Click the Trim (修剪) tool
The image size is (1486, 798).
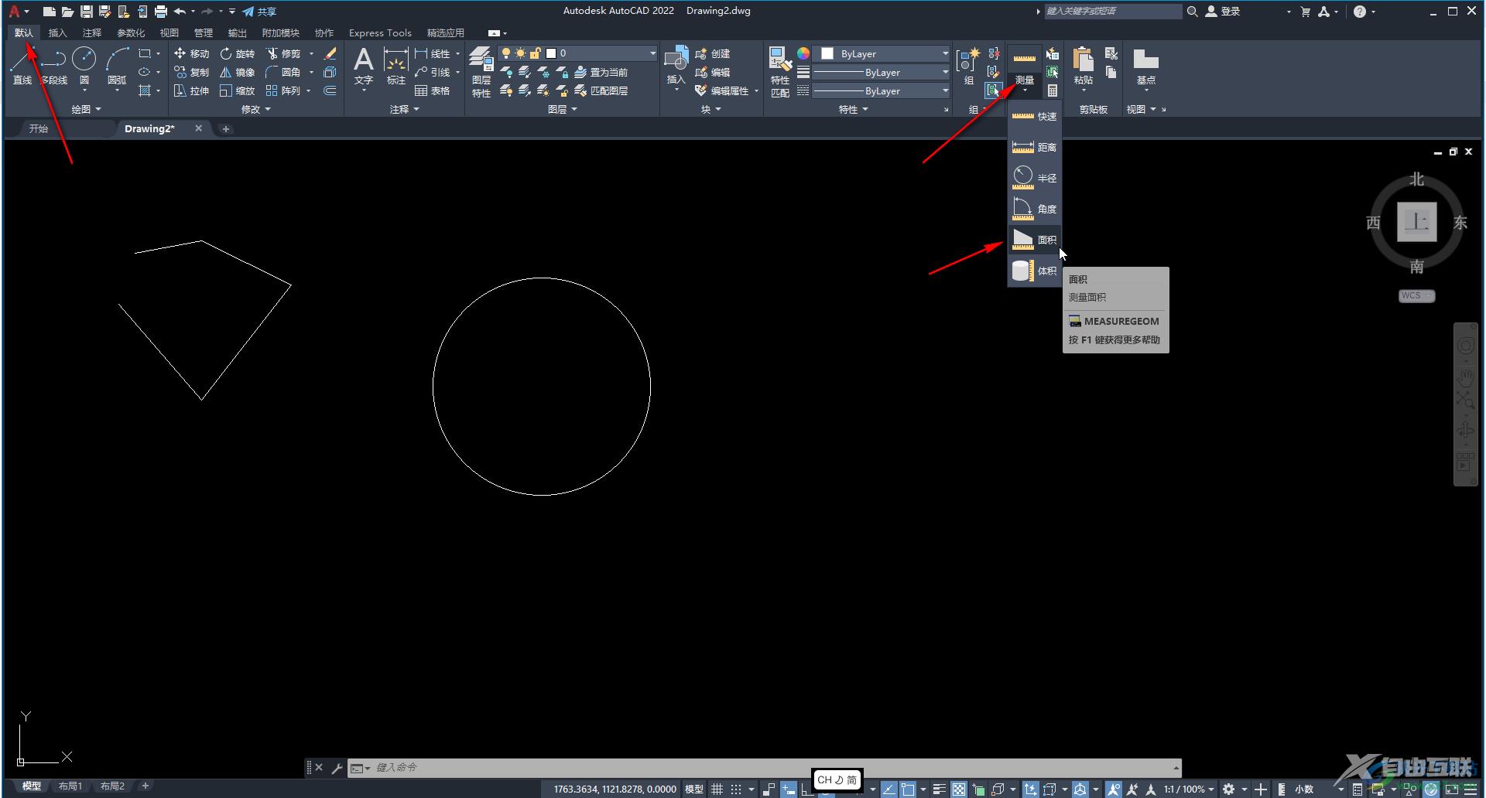(x=283, y=53)
